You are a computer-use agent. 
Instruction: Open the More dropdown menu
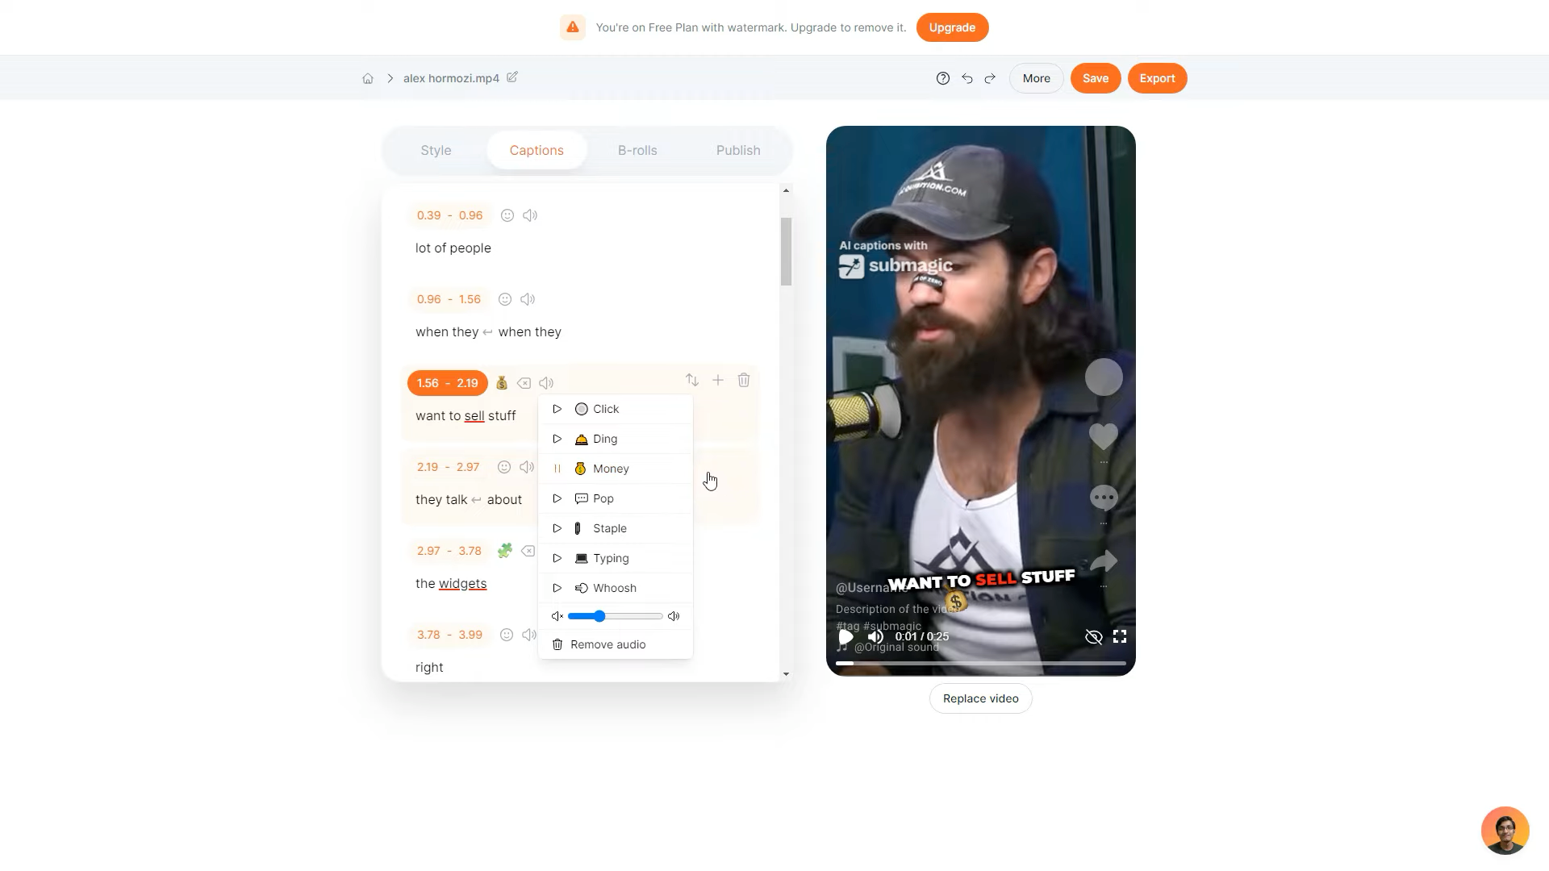click(1036, 78)
